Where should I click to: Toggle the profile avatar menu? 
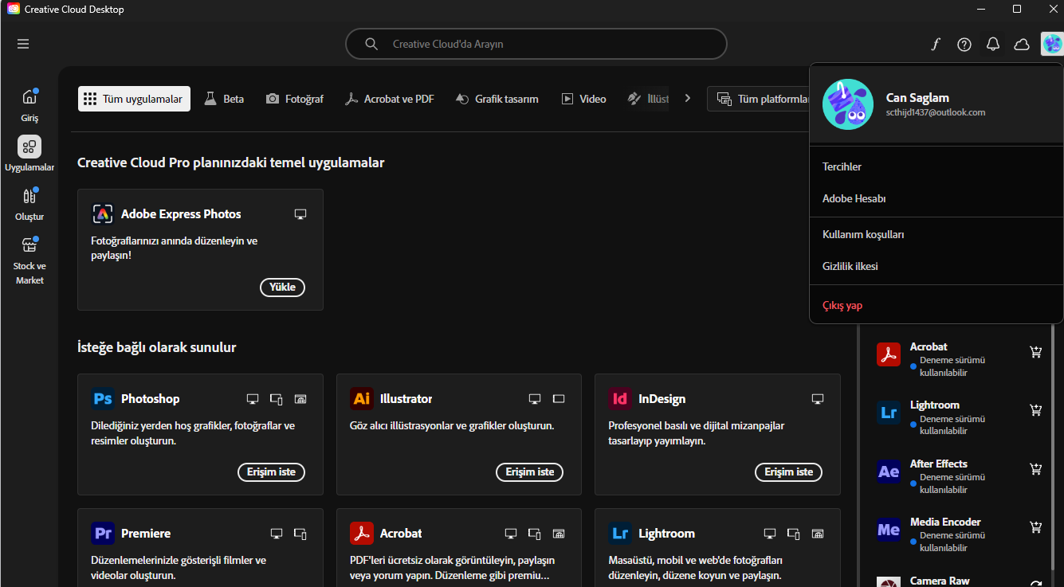(x=1052, y=45)
